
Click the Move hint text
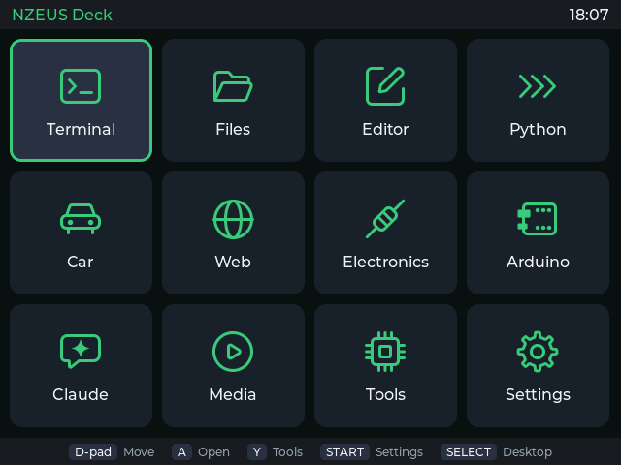(139, 452)
